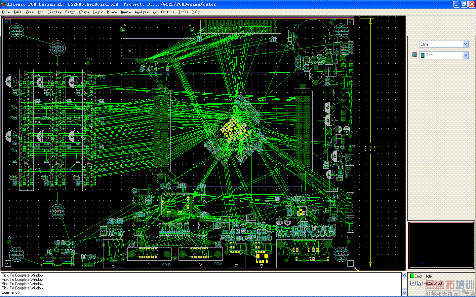Click the green Cmd status indicator

click(x=412, y=276)
